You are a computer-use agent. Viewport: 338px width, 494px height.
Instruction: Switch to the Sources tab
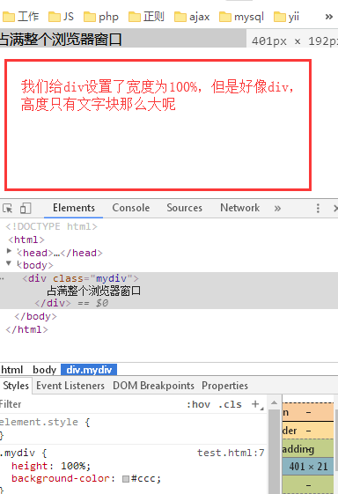185,208
